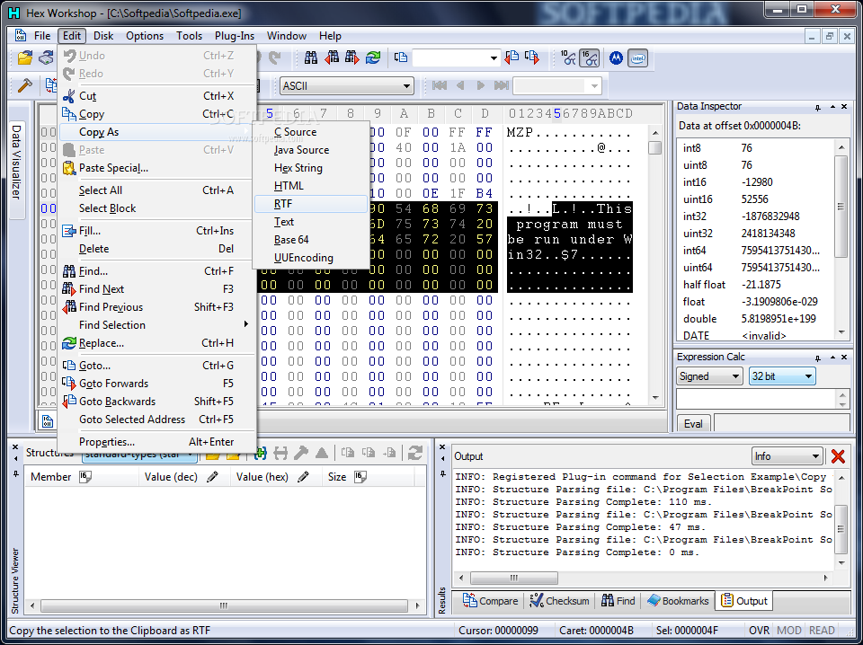Click Paste Special in Edit menu

click(x=156, y=168)
